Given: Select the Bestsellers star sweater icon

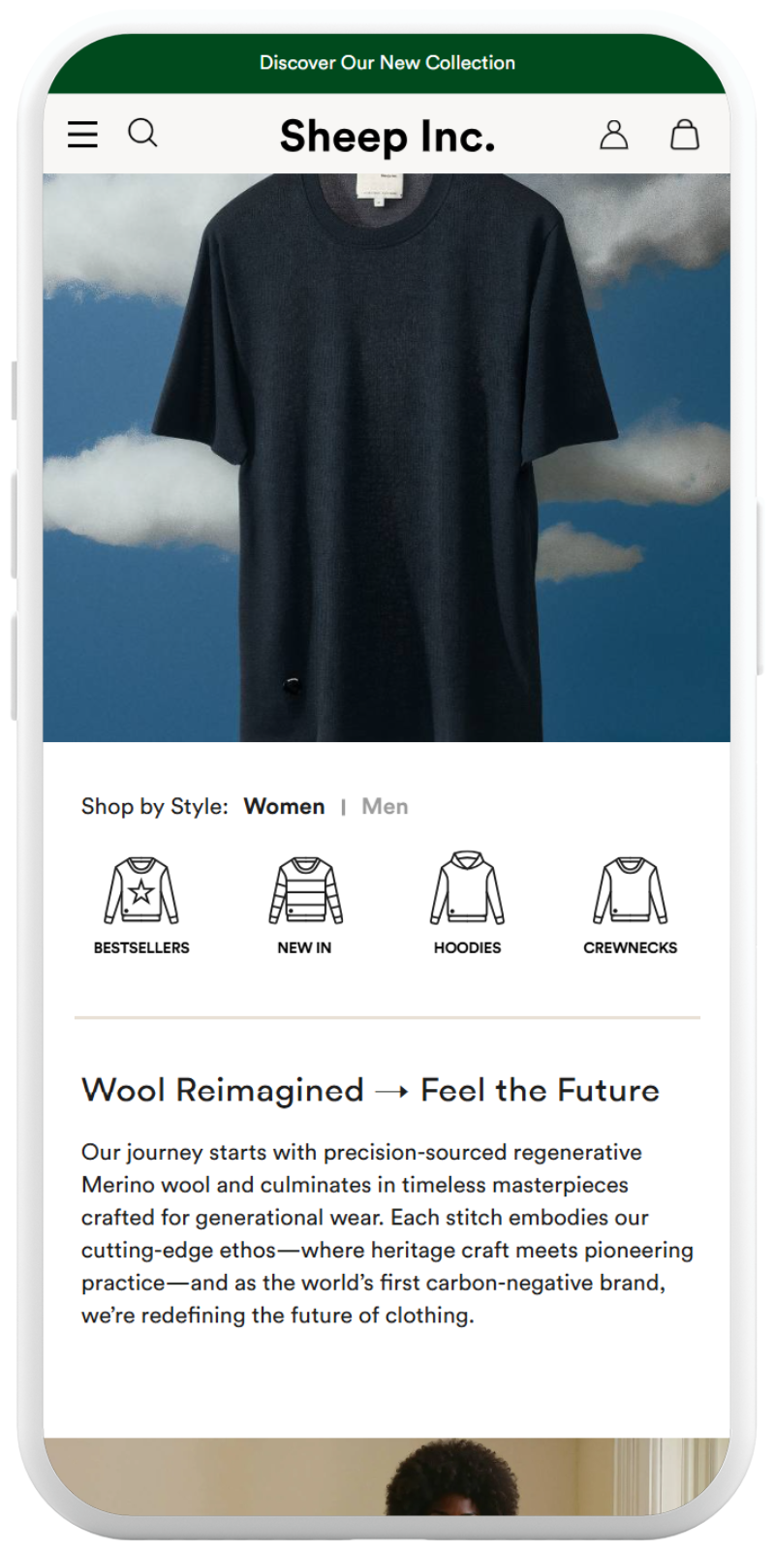Looking at the screenshot, I should [141, 890].
